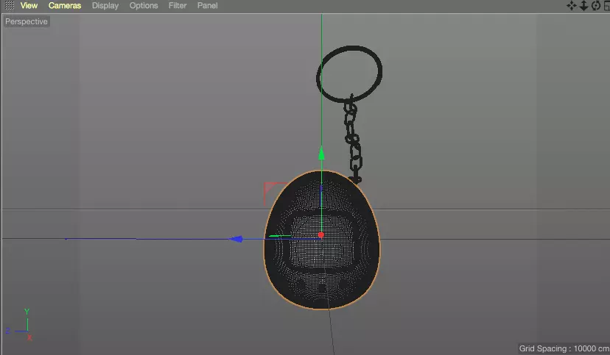
Task: Open the Display menu
Action: [105, 5]
